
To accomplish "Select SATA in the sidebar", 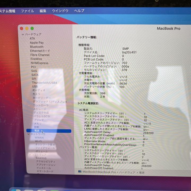I will pyautogui.click(x=35, y=75).
